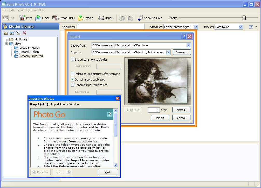Image resolution: width=261 pixels, height=188 pixels.
Task: Click Quit in the tutorial window
Action: point(108,172)
